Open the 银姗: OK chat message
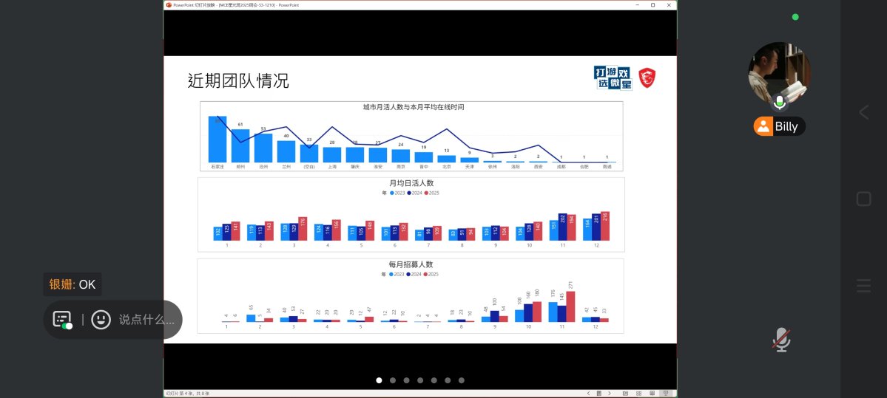This screenshot has width=887, height=398. pos(72,284)
